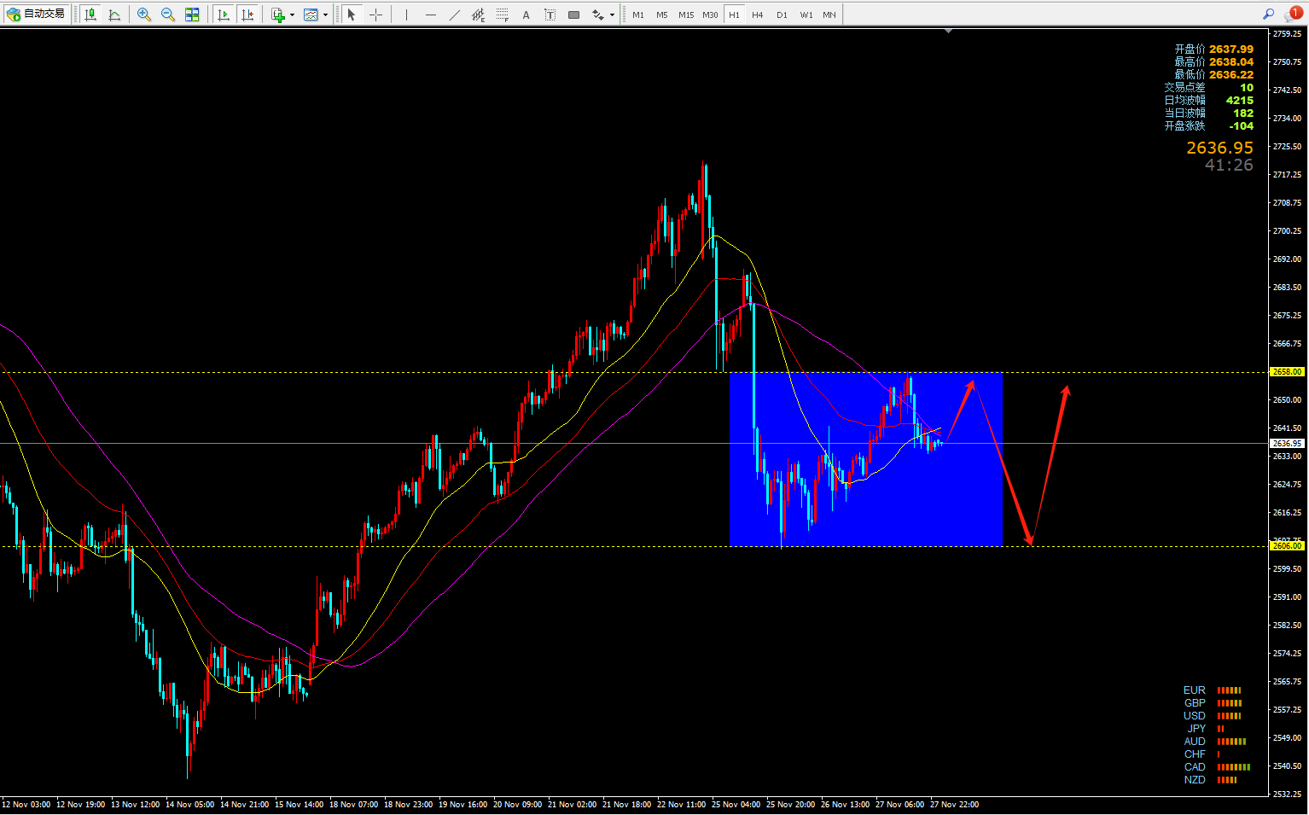Select the text label tool
This screenshot has width=1309, height=815.
550,15
